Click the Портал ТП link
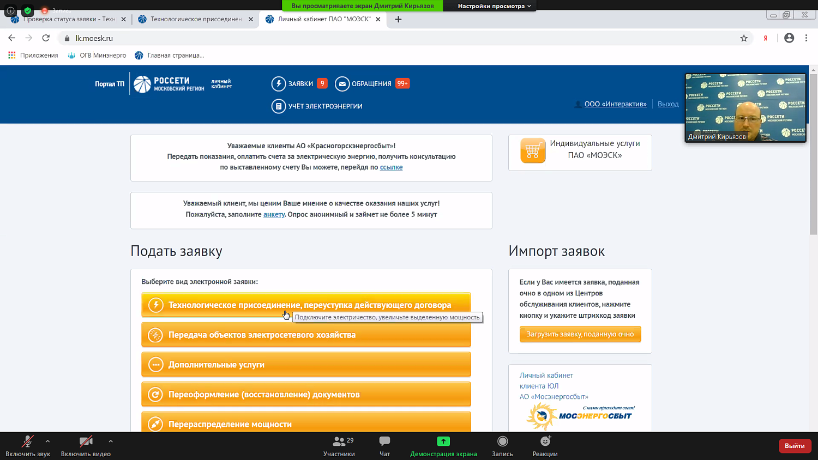 tap(110, 84)
